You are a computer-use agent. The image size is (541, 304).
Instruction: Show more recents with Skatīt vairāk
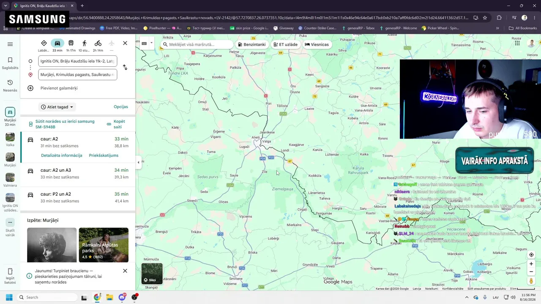tap(10, 227)
